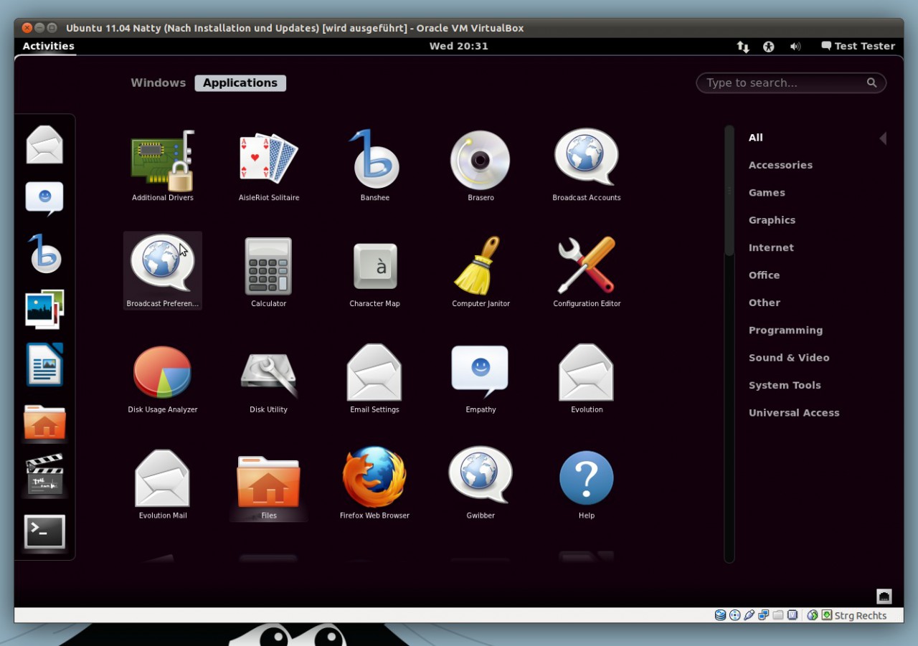Select the Programming category

(x=785, y=331)
